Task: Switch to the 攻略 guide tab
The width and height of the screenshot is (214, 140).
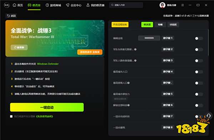Action: coord(160,25)
